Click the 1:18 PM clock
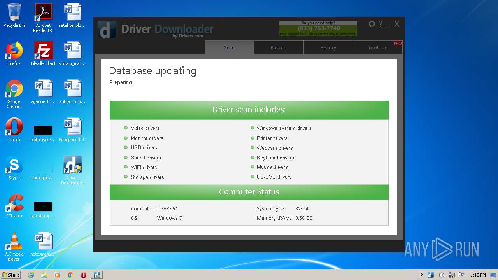The image size is (498, 280). (x=478, y=275)
